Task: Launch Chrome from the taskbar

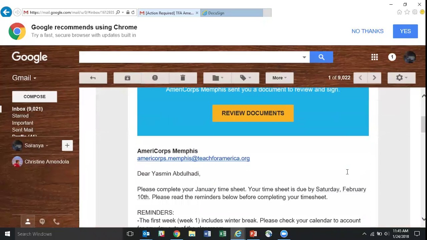Action: (x=177, y=234)
